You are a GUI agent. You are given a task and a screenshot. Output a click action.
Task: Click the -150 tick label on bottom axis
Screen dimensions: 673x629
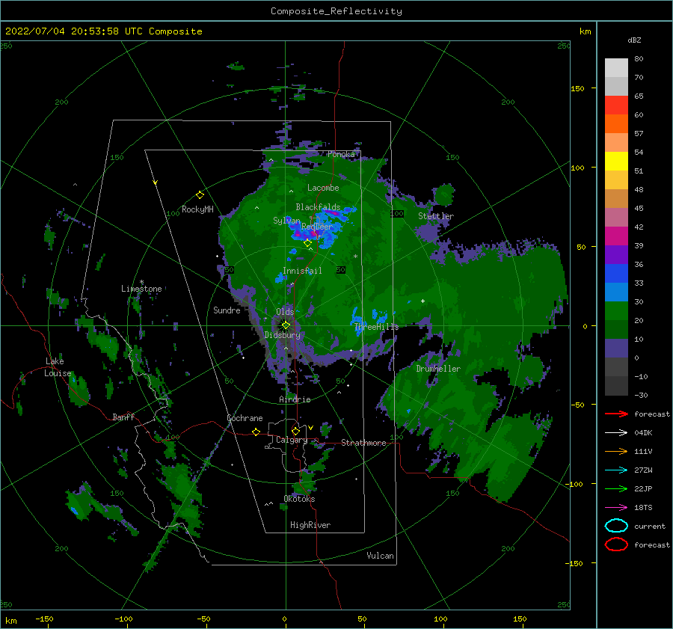[44, 619]
